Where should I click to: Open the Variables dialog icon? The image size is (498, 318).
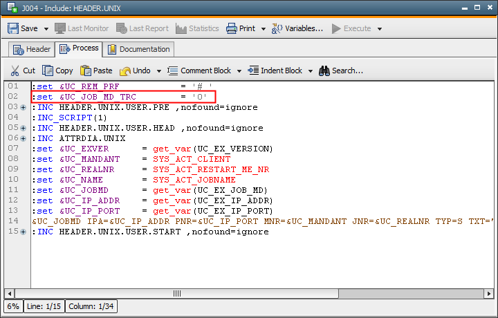277,28
